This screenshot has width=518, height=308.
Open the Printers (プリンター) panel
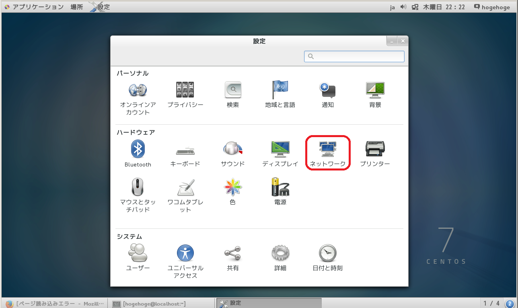[x=375, y=154]
